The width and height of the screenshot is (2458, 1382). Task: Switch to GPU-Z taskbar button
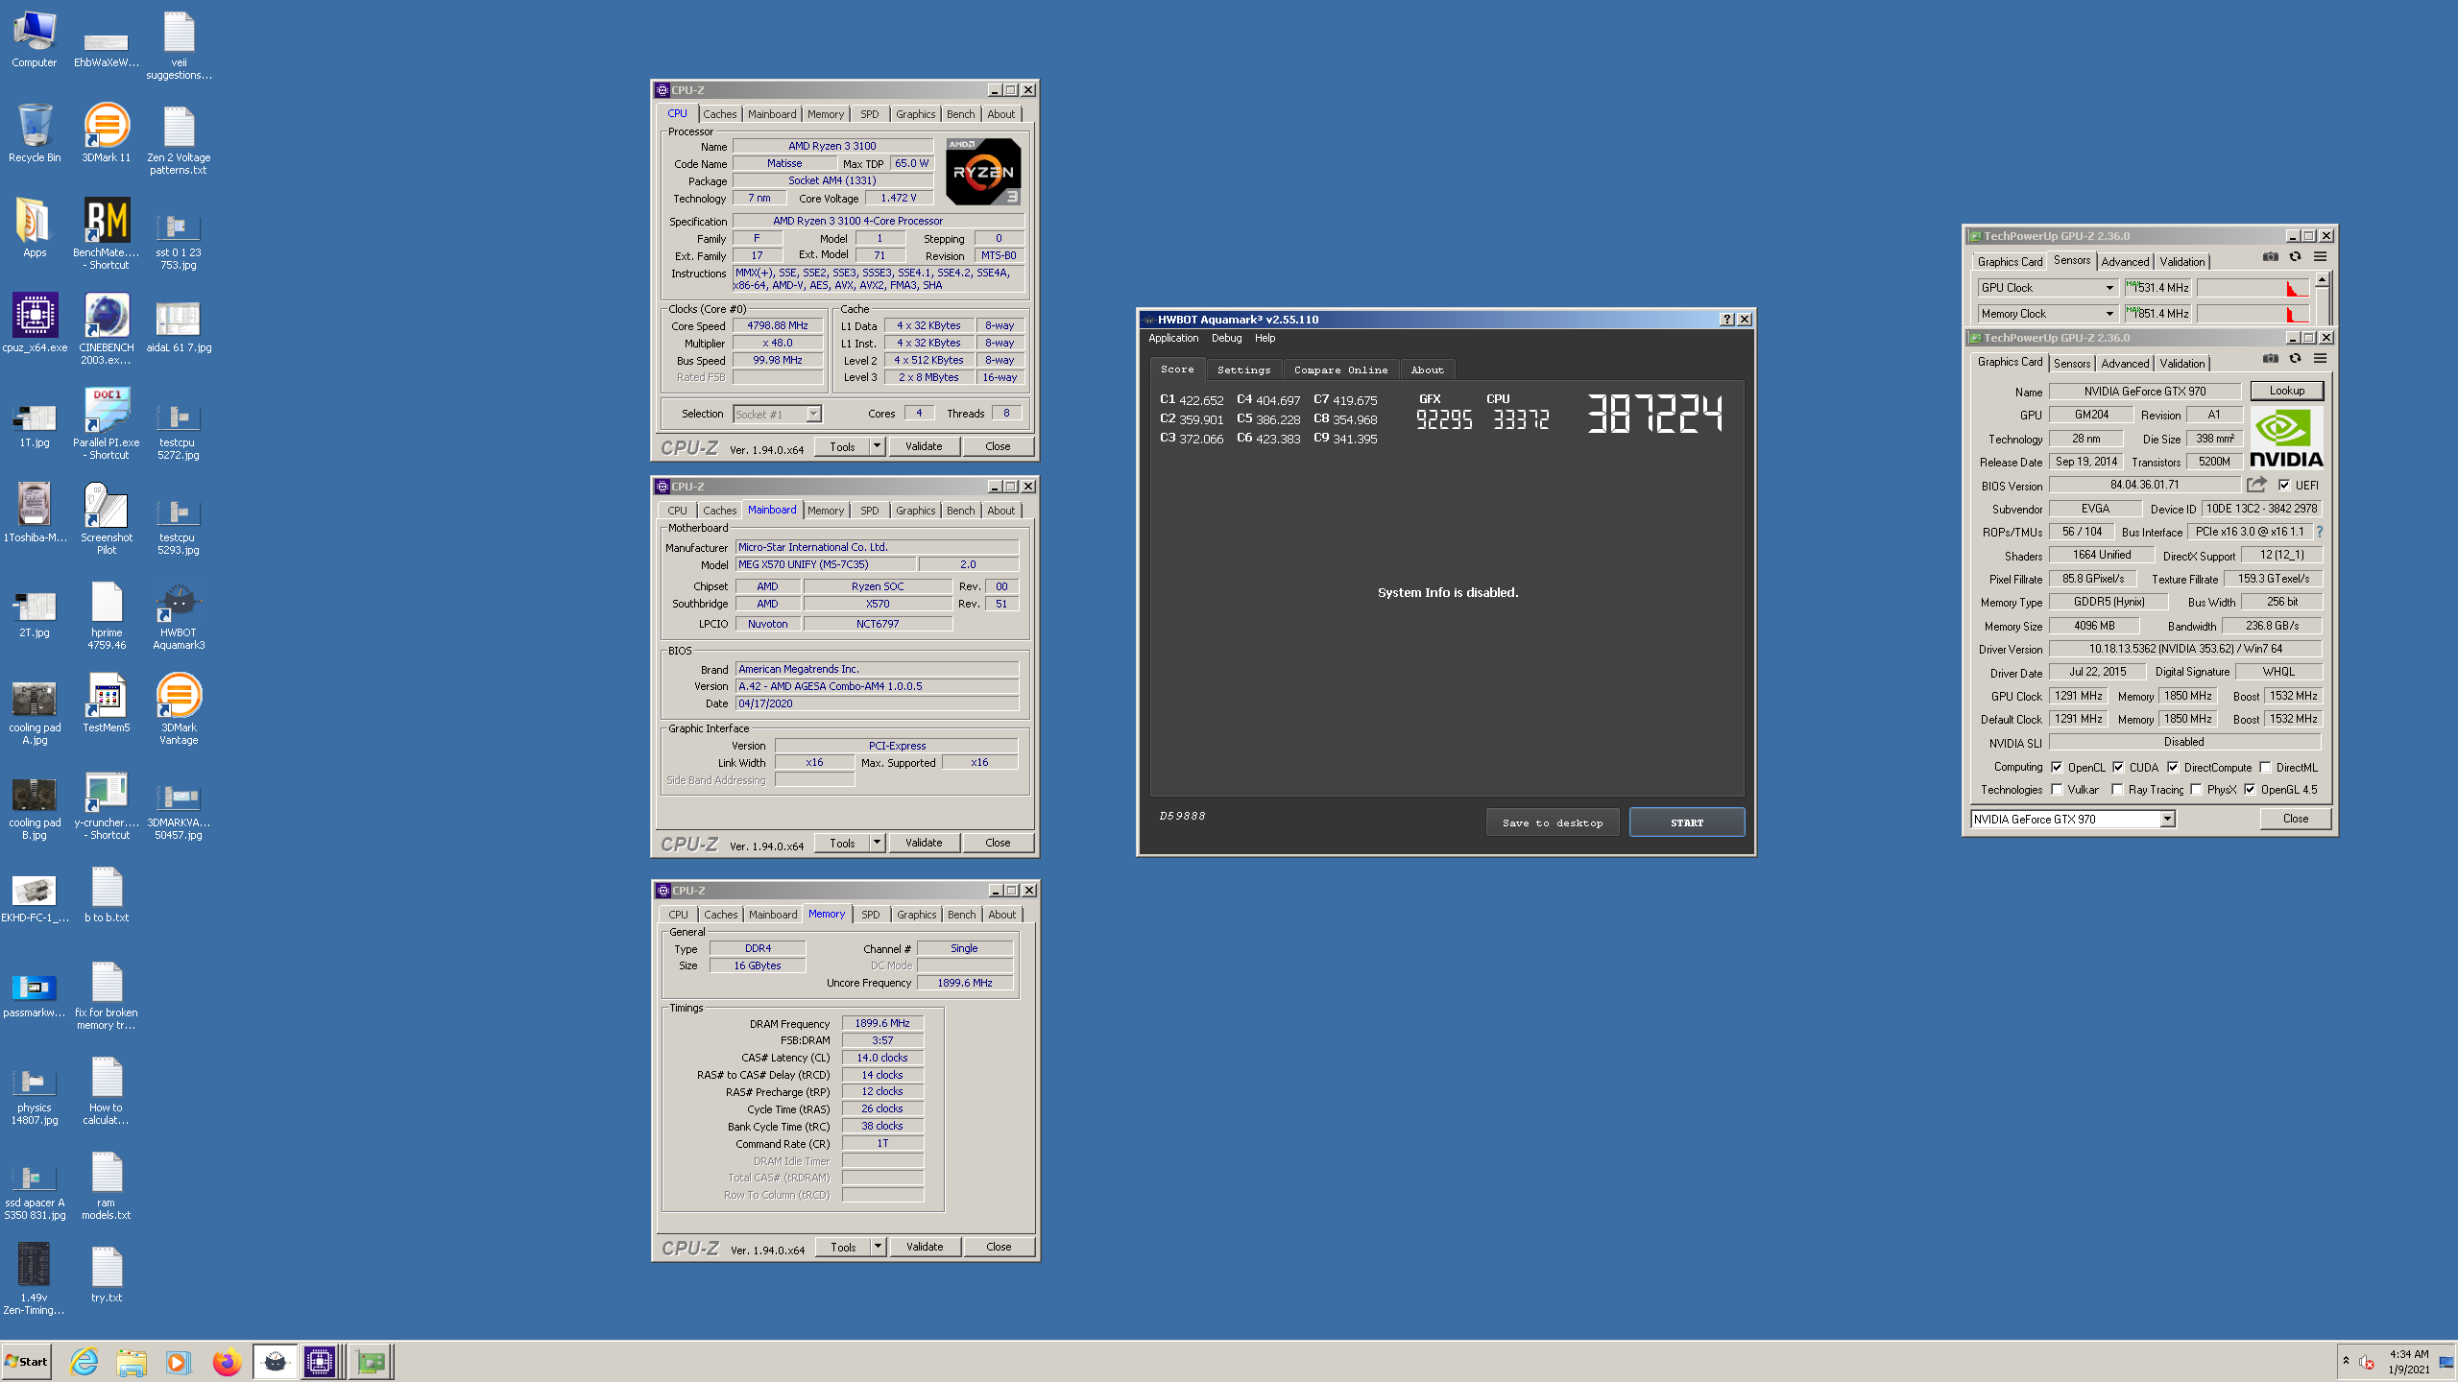(370, 1361)
